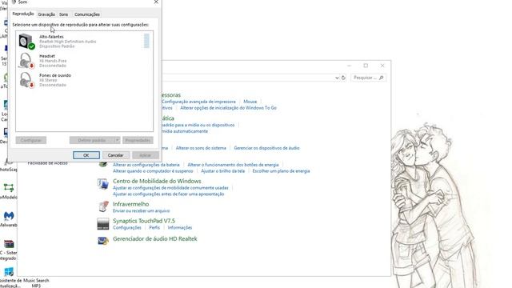Select the 'Alto-falantes' device name text
512x288 pixels.
(x=51, y=37)
